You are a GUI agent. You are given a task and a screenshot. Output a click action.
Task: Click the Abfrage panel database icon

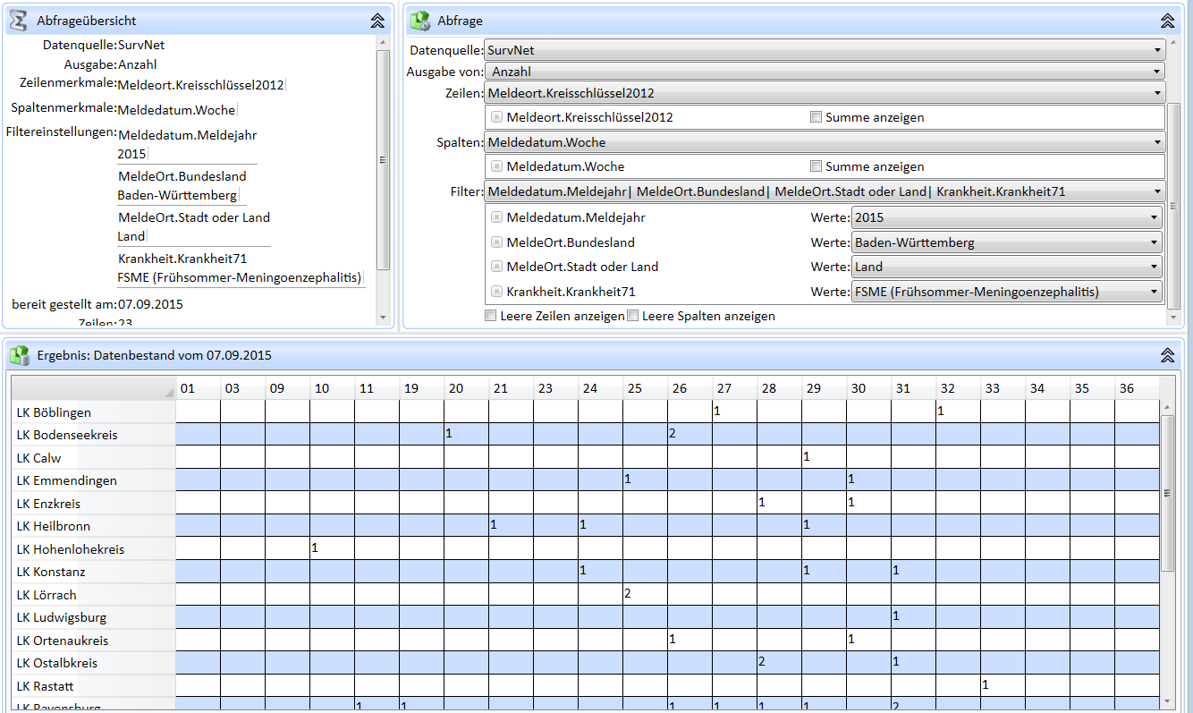click(x=419, y=20)
